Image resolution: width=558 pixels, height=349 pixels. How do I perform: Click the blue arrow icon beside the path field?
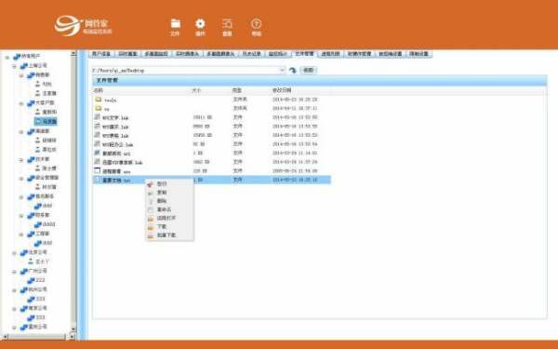[293, 70]
